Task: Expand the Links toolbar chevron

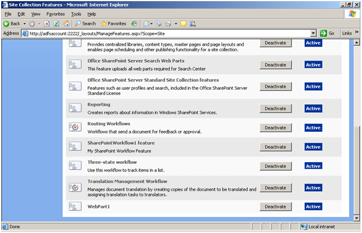Action: coord(356,33)
